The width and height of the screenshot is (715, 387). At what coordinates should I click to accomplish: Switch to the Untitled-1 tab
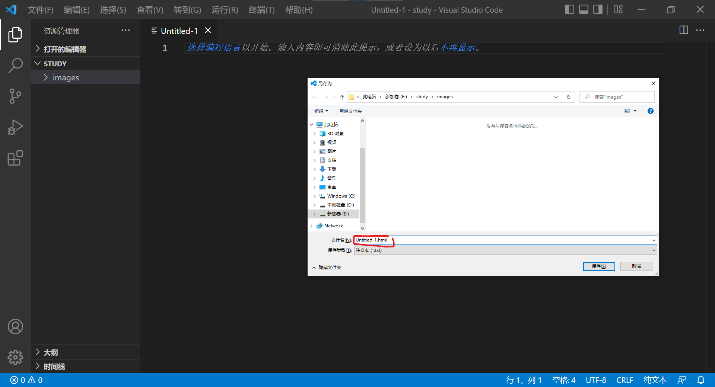tap(179, 31)
